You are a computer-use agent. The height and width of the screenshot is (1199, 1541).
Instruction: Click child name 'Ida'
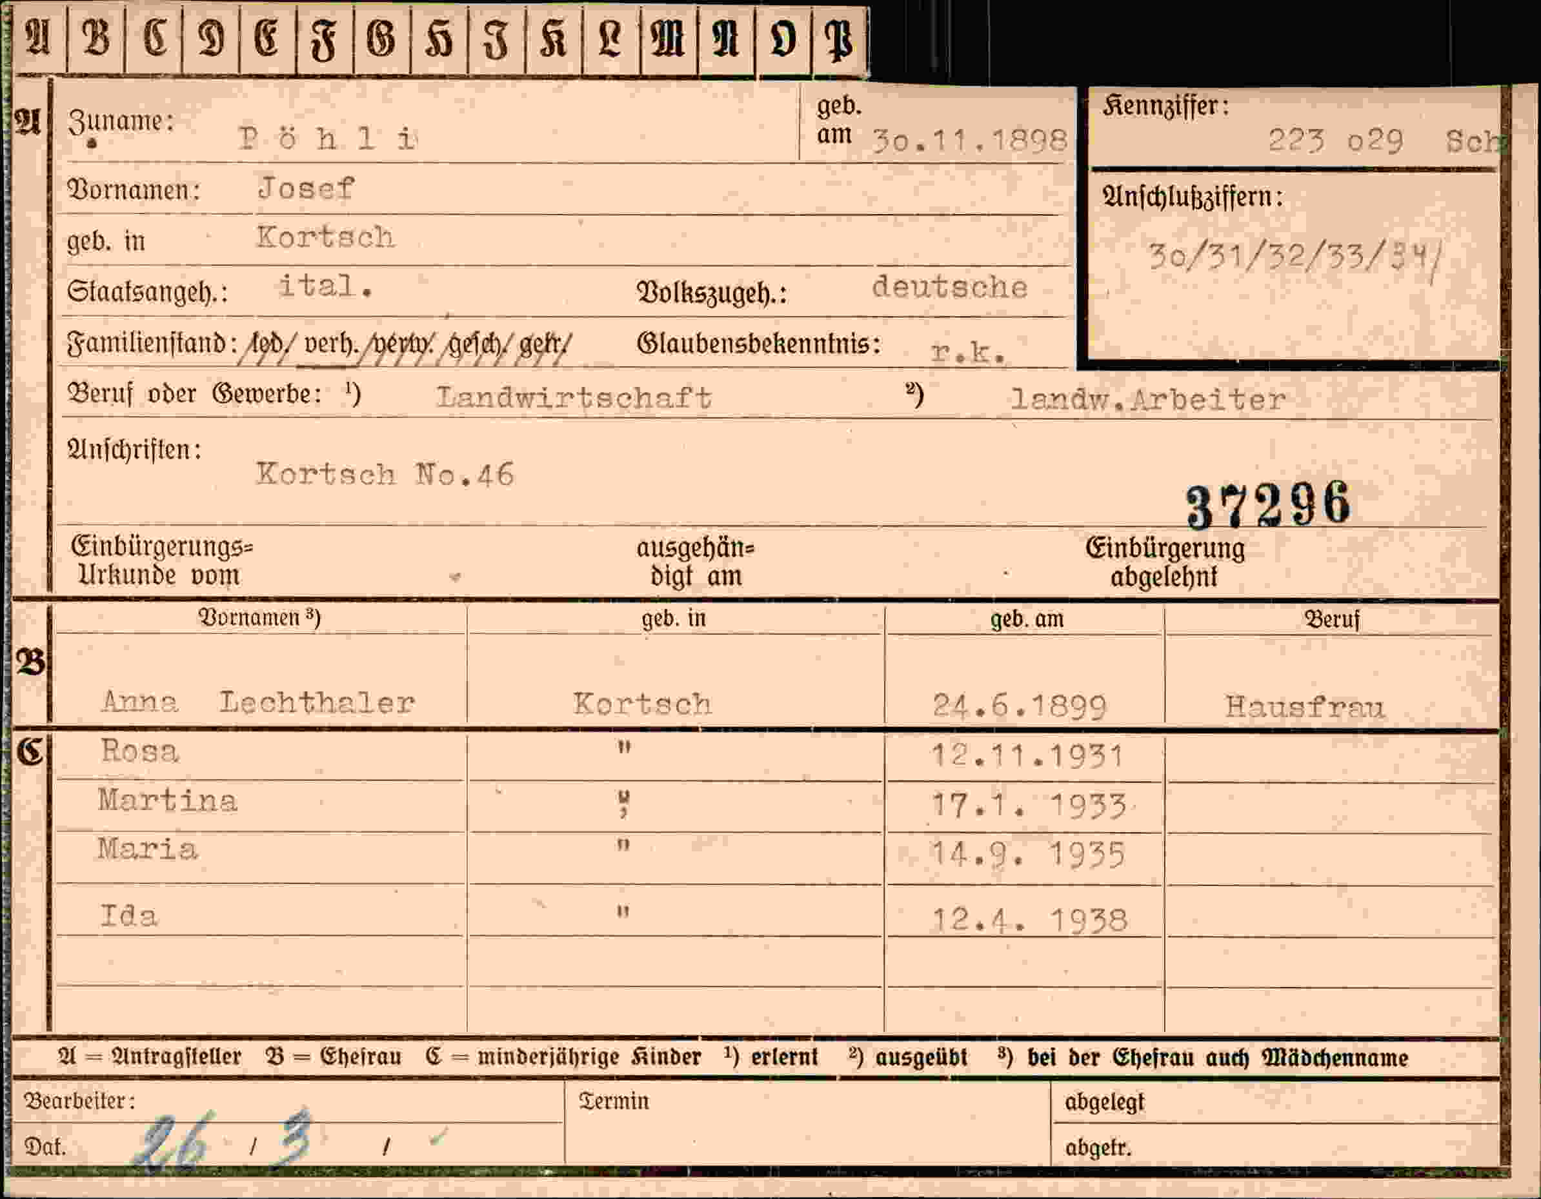click(128, 915)
